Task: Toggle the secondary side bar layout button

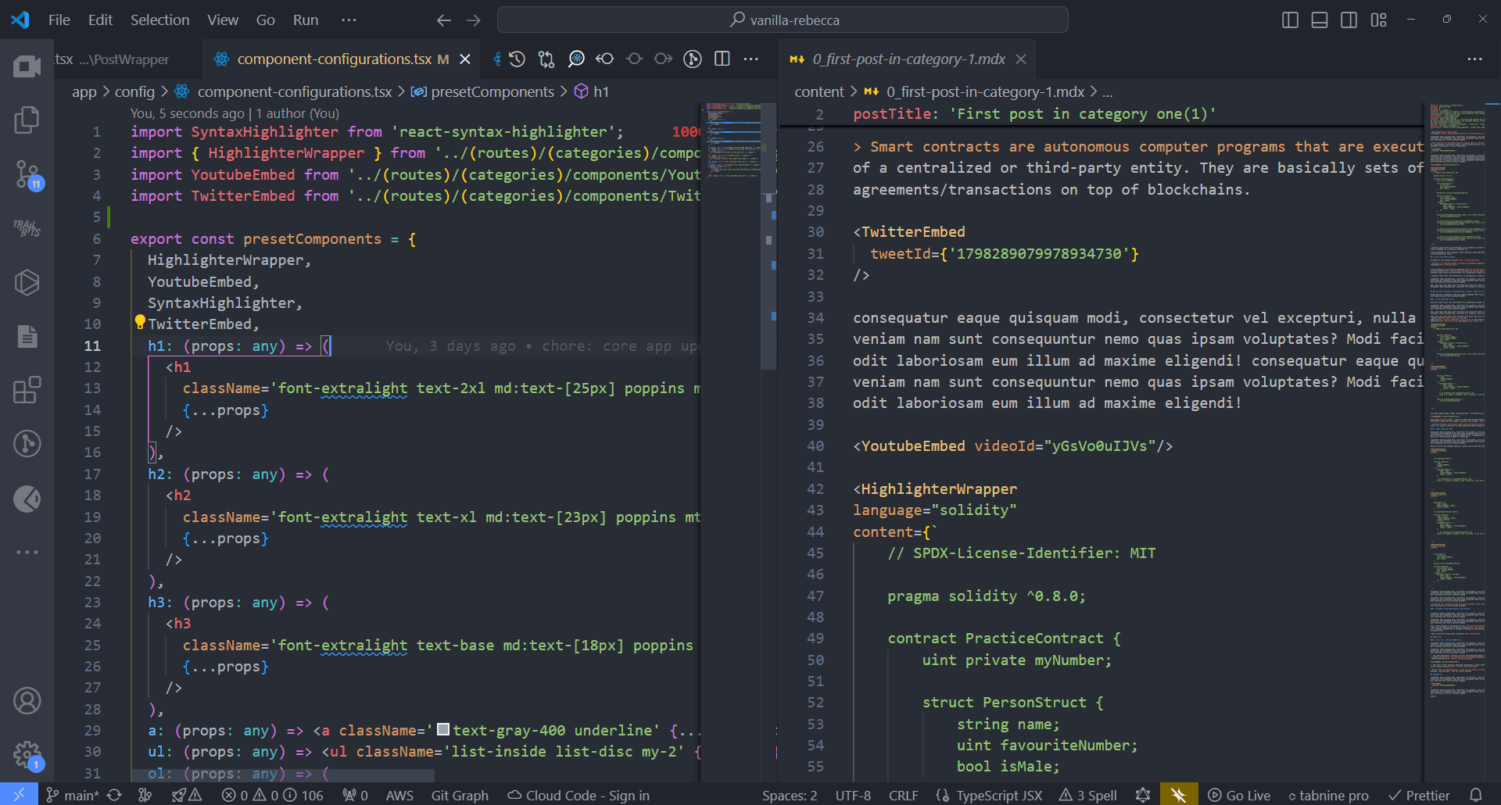Action: pyautogui.click(x=1349, y=20)
